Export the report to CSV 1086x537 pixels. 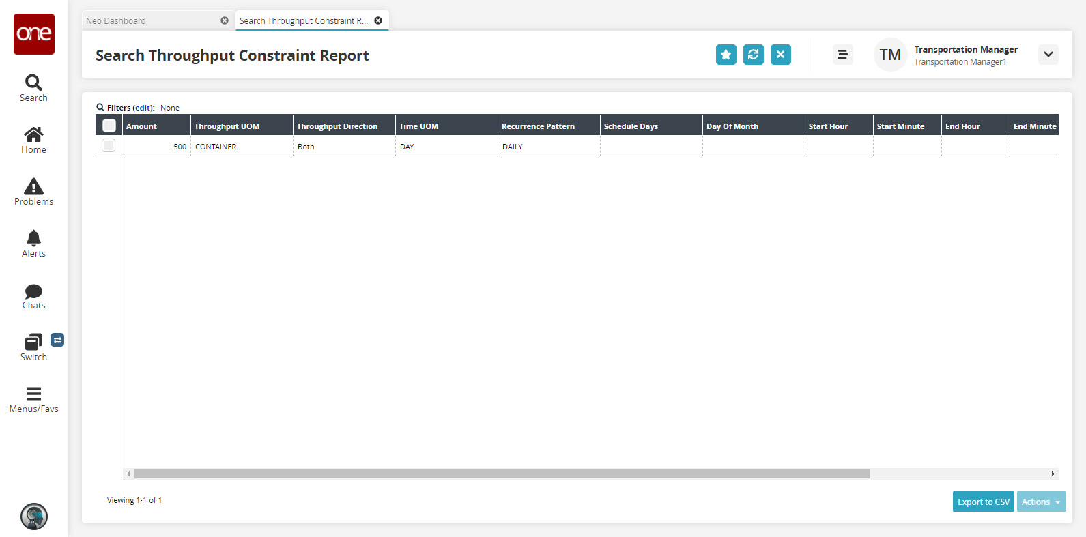pos(984,502)
